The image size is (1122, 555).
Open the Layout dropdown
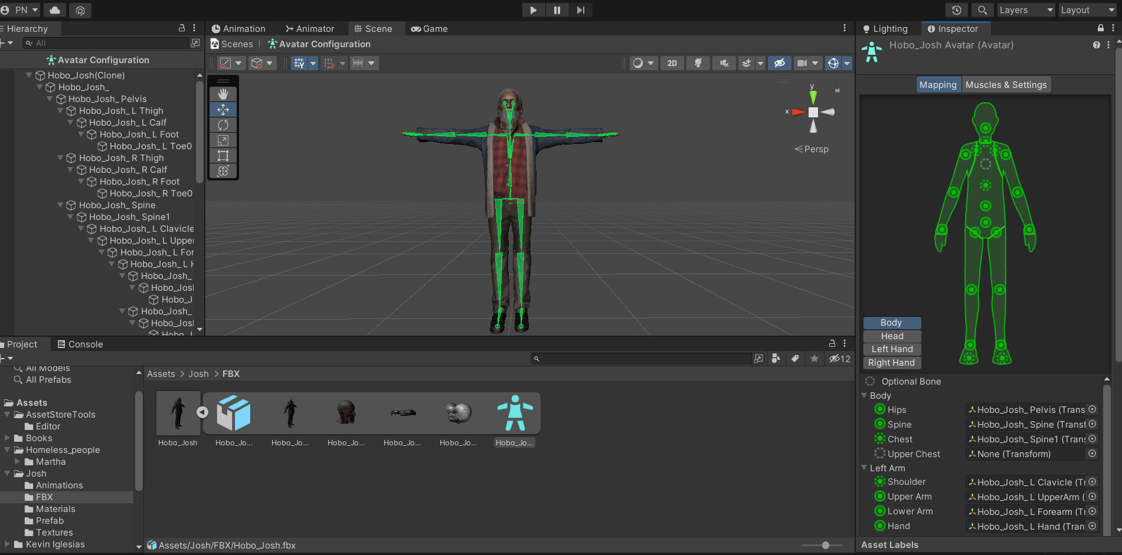click(1087, 10)
